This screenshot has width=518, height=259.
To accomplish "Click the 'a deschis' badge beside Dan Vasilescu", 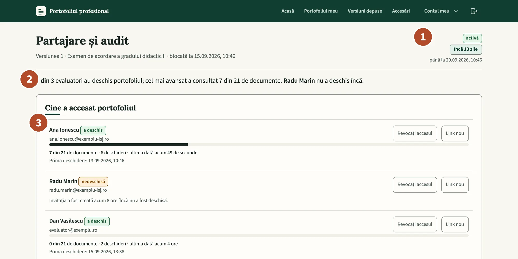I will point(97,221).
